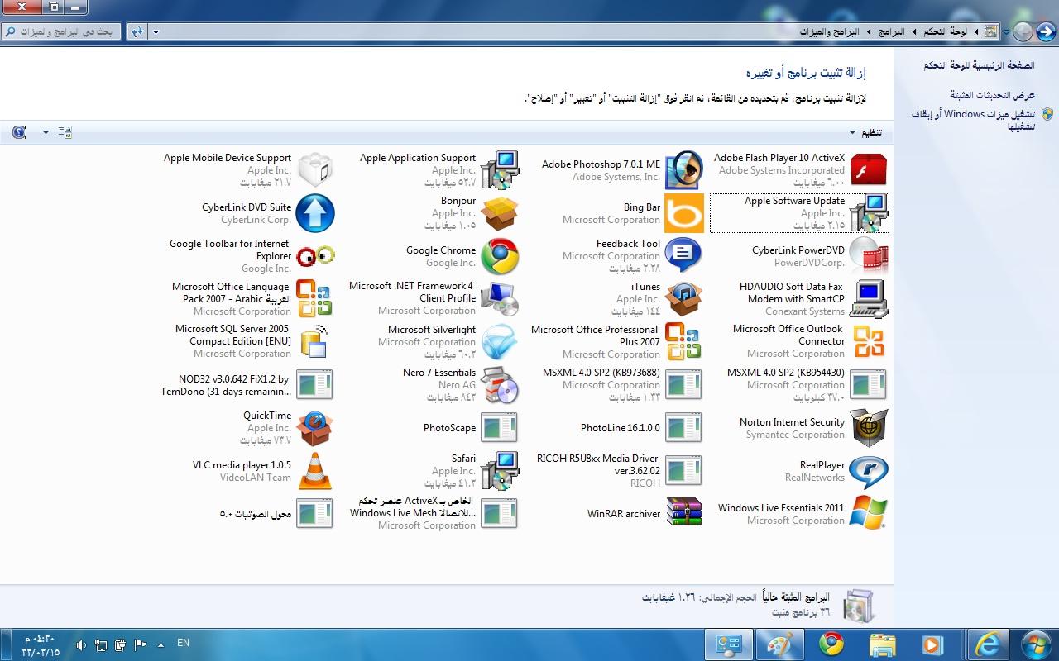Expand the change view options arrow
This screenshot has width=1059, height=661.
pos(46,132)
